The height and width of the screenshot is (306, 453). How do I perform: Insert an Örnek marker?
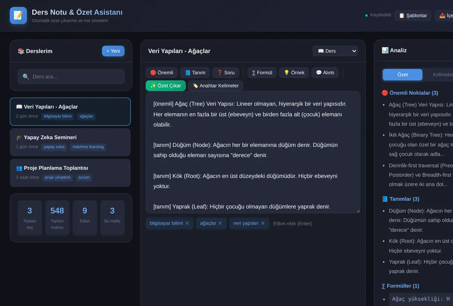coord(294,72)
